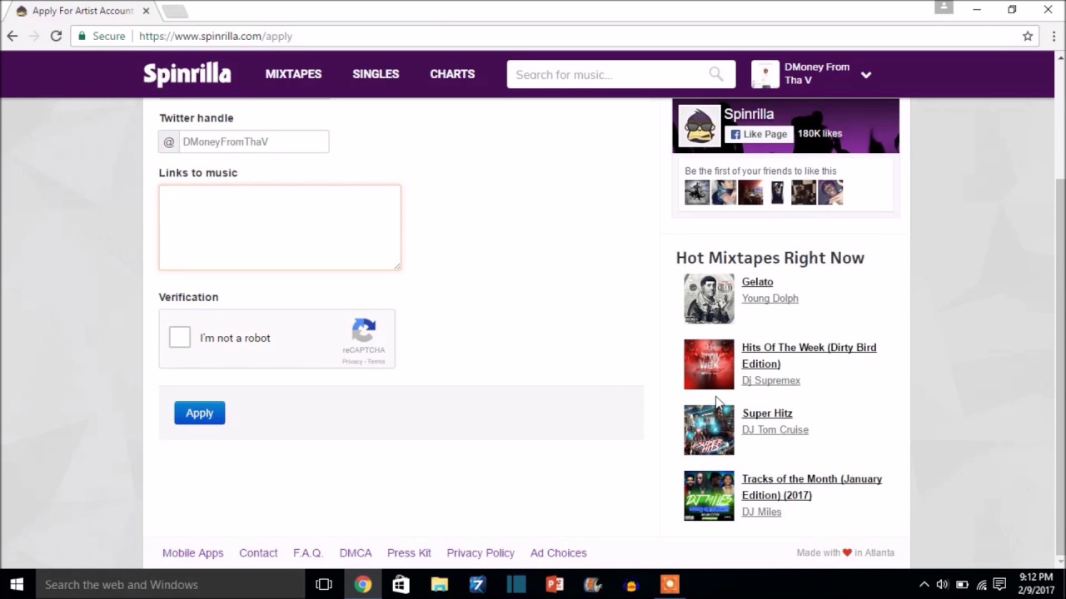
Task: Open Young Dolph artist link
Action: (770, 299)
